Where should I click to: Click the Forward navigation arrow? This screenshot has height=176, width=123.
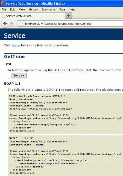[x=11, y=24]
